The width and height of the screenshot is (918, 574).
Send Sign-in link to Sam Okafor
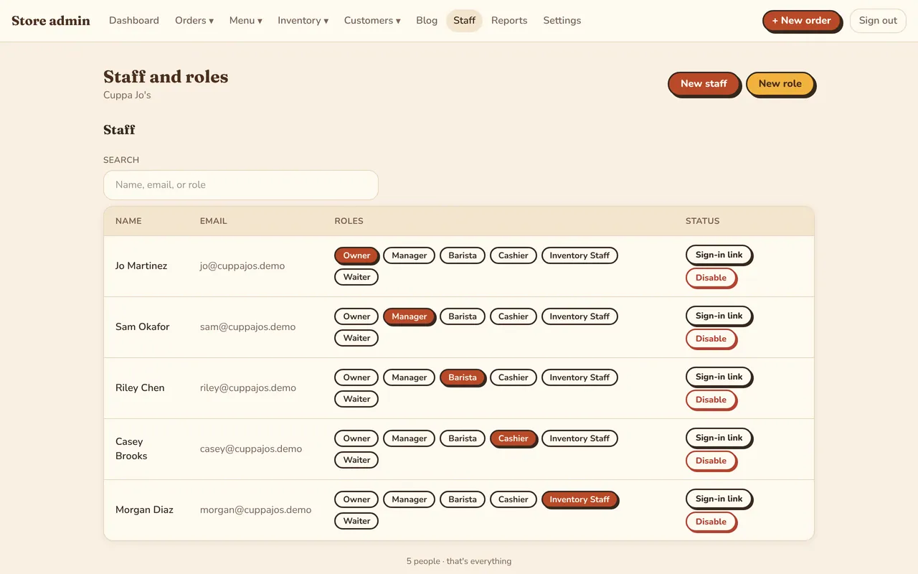point(719,316)
